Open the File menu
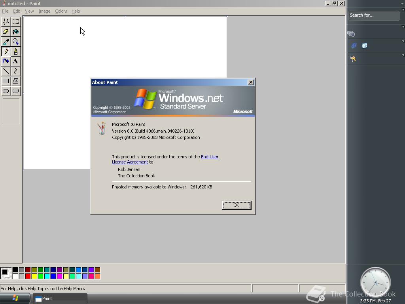This screenshot has width=405, height=304. pos(5,11)
